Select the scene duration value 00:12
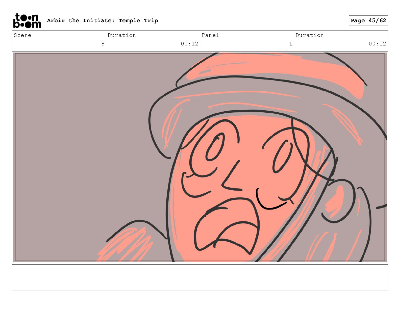 (x=189, y=44)
